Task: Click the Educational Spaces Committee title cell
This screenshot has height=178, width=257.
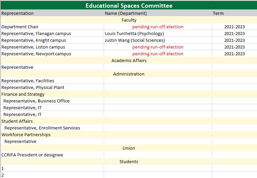Action: (129, 6)
